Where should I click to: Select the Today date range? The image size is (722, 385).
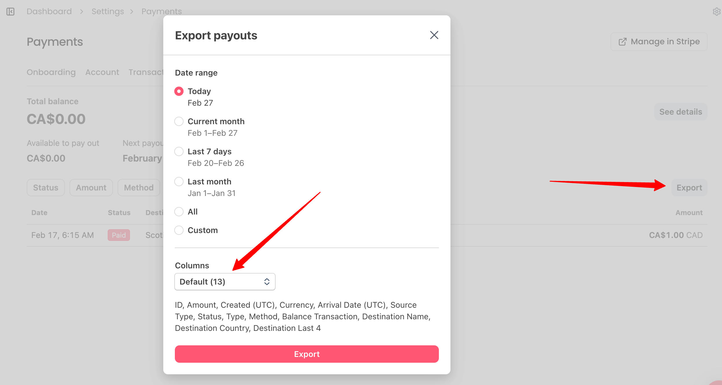click(x=179, y=91)
